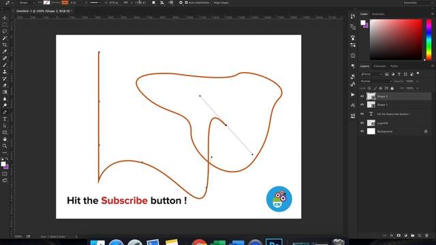Switch to the Paths tab
Screen dimensions: 436x245
[x=394, y=66]
